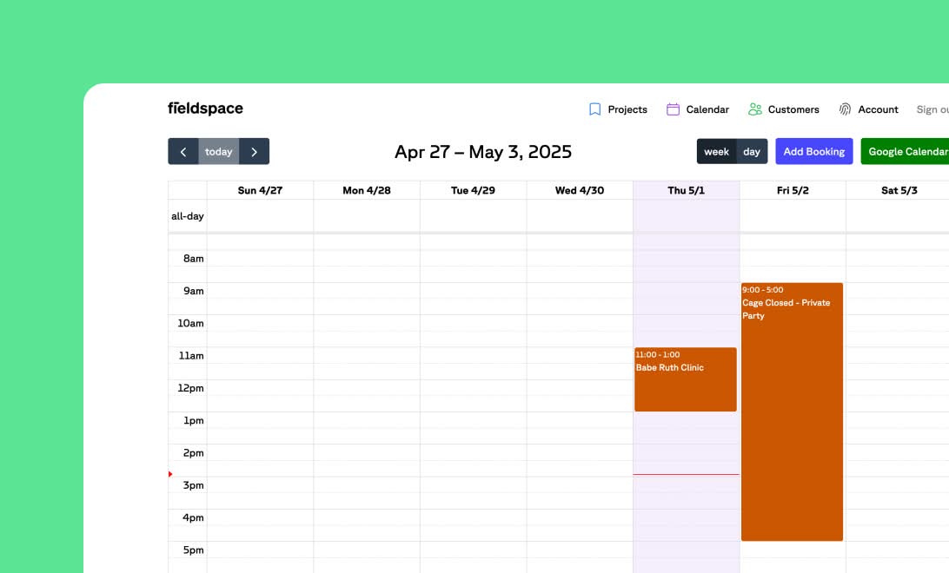Image resolution: width=949 pixels, height=573 pixels.
Task: Select the Babe Ruth Clinic event
Action: point(686,379)
